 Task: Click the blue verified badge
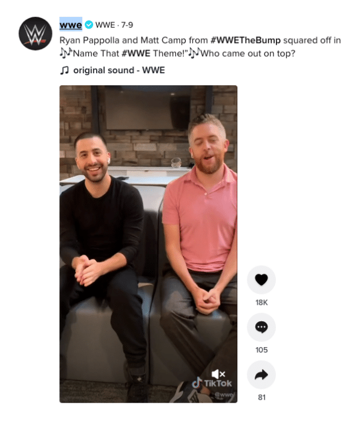89,25
